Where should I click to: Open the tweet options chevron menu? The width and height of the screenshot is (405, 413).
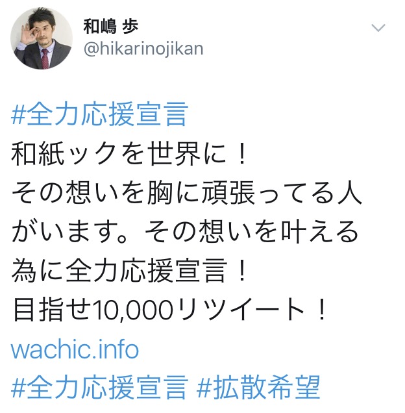point(378,28)
